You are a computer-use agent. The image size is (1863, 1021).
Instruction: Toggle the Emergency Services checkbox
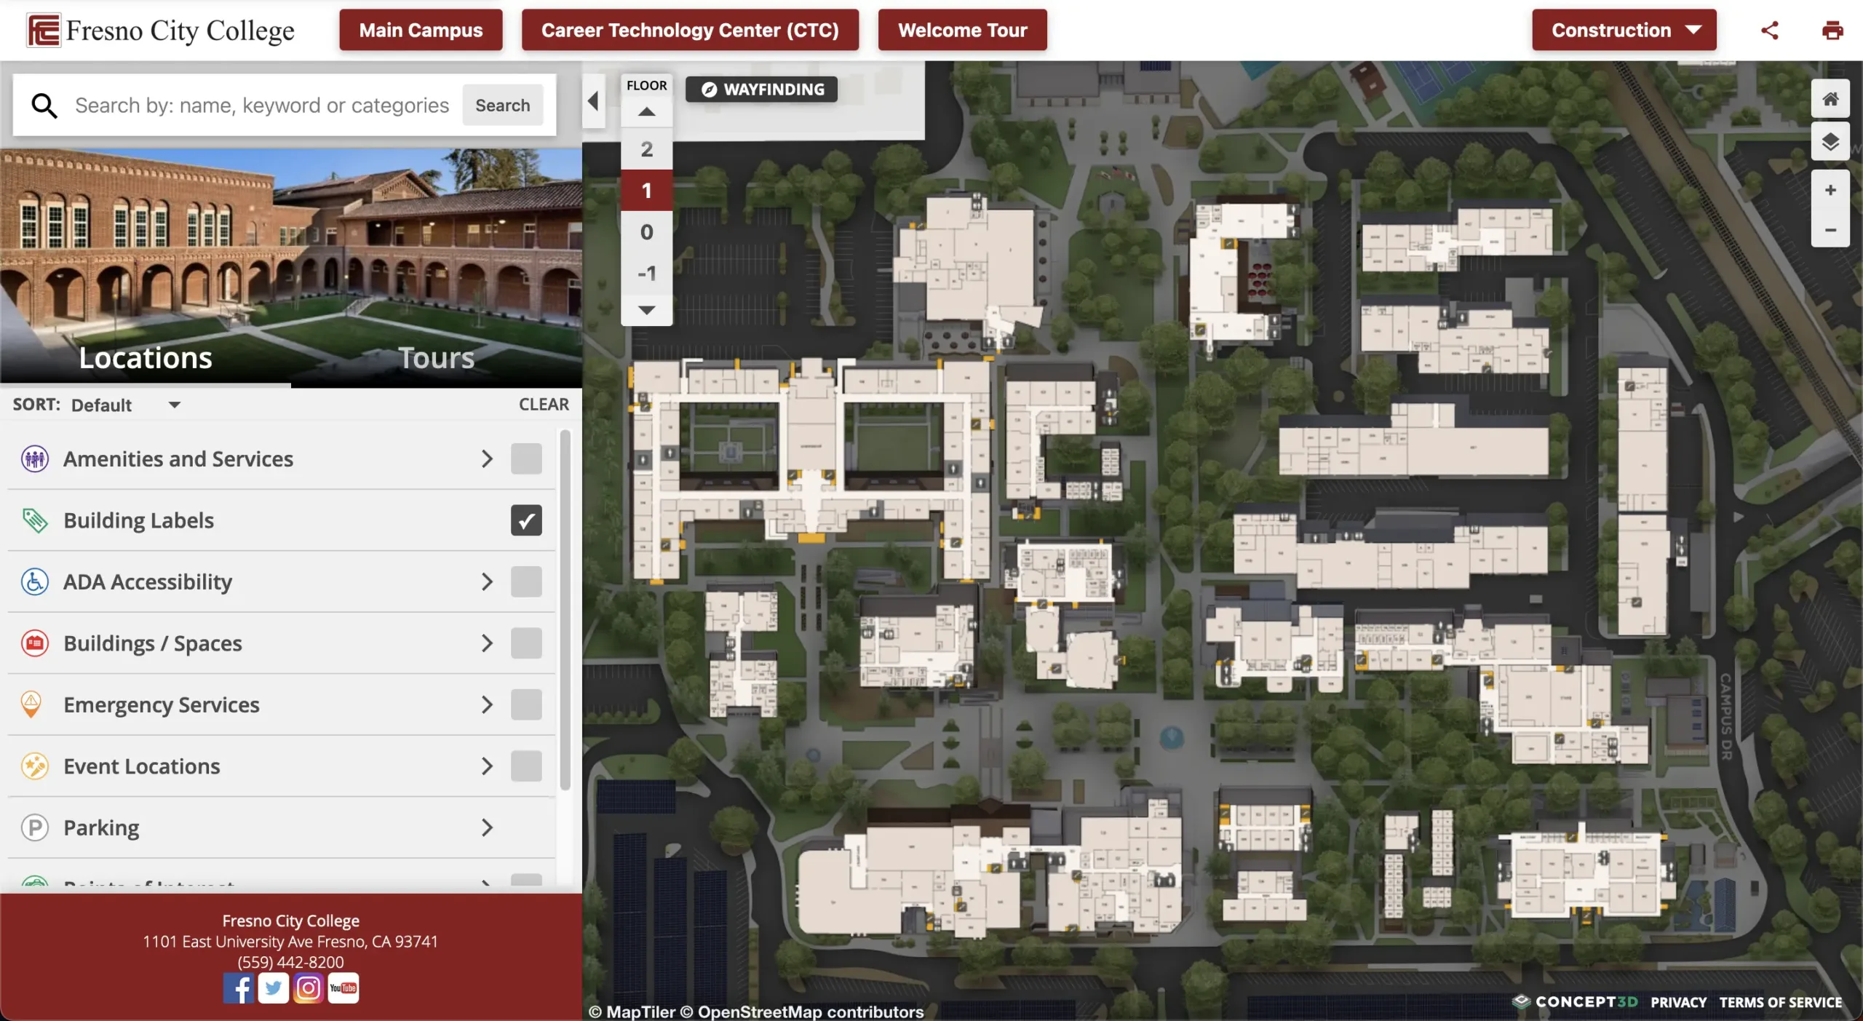tap(526, 704)
